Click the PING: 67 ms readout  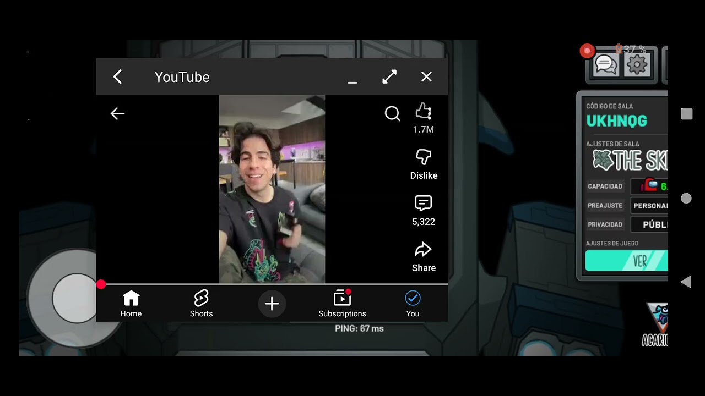[x=359, y=328]
